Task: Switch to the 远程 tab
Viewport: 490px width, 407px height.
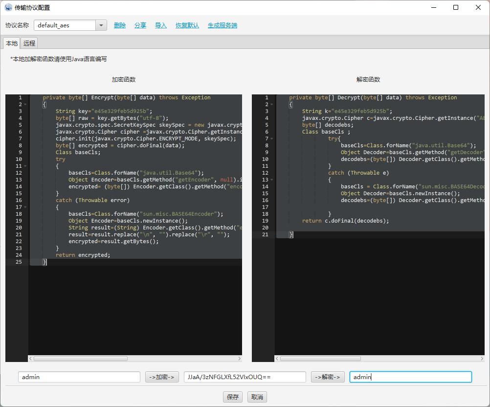Action: (29, 43)
